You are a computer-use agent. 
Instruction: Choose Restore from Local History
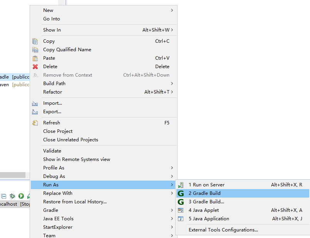(75, 202)
